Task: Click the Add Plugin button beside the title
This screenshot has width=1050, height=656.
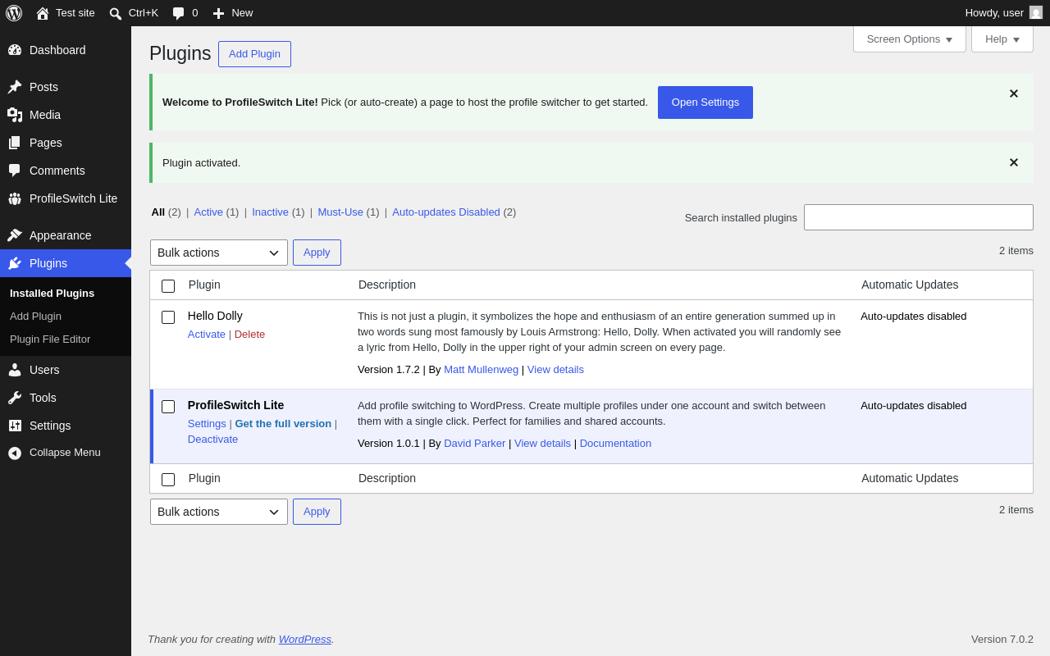Action: pos(254,54)
